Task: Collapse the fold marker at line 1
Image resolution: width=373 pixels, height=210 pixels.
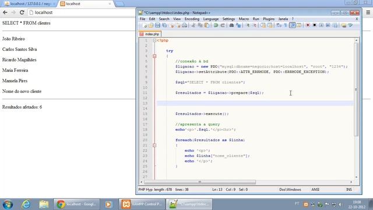Action: click(154, 40)
